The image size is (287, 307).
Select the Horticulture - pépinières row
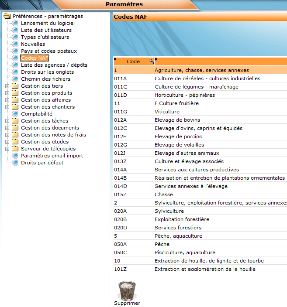200,95
